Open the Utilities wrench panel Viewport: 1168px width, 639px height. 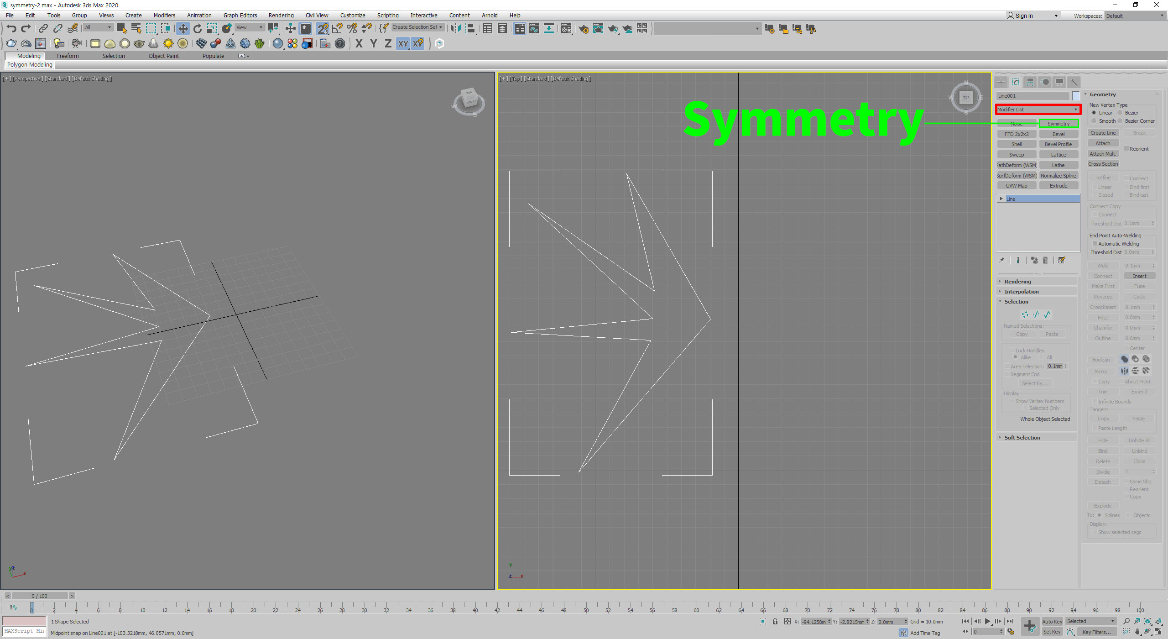coord(1074,82)
